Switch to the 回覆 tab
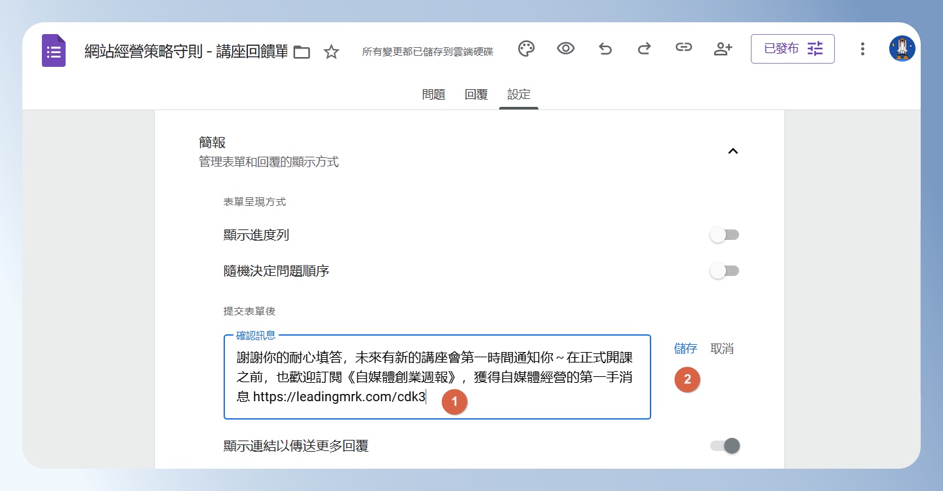 (x=476, y=94)
